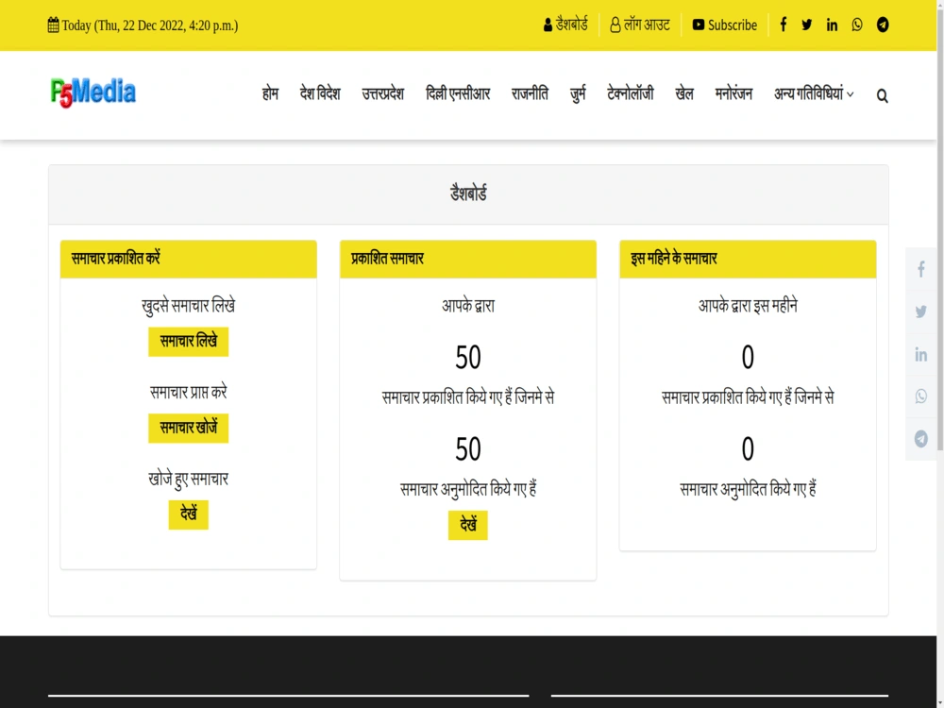Click the Today date text in top bar
The height and width of the screenshot is (708, 944).
(150, 25)
